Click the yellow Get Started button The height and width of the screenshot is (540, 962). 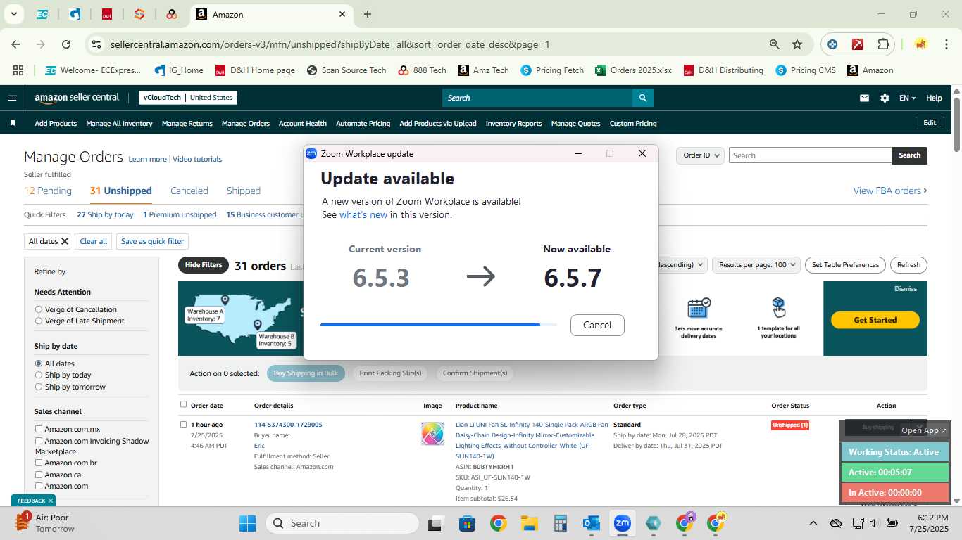pos(875,320)
